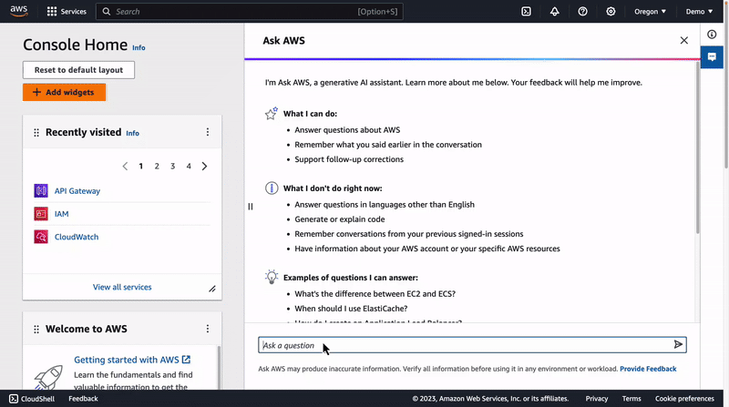Send the question with the arrow icon
This screenshot has height=407, width=729.
(678, 344)
